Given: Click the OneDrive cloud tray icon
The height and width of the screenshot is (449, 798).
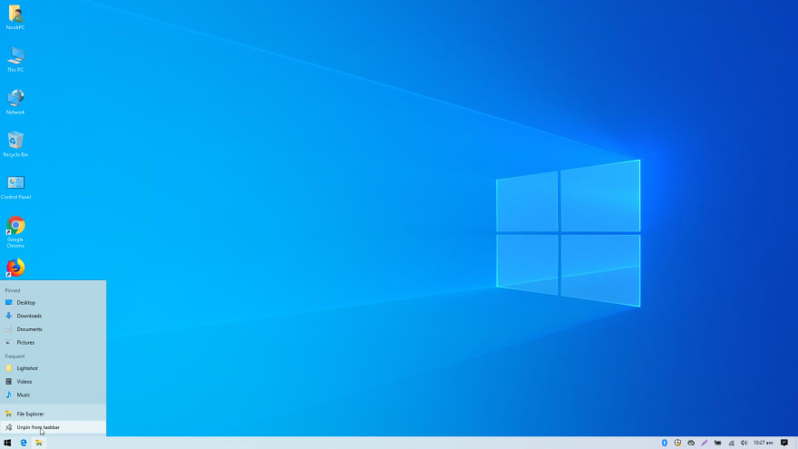Looking at the screenshot, I should [691, 443].
